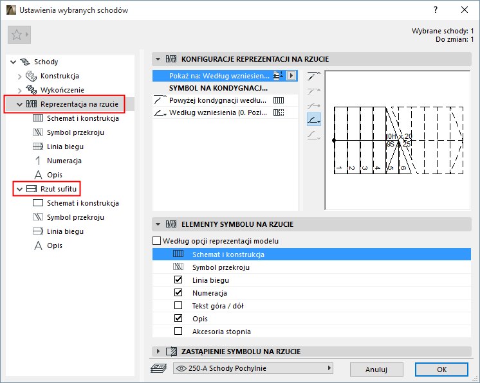This screenshot has width=480, height=383.
Task: Open the Pokaż na popup arrow button
Action: (x=291, y=75)
